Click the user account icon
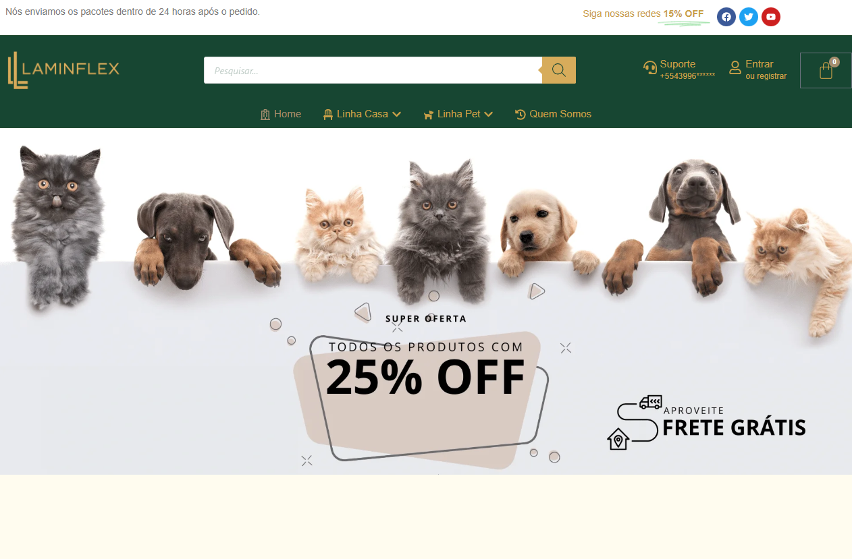Viewport: 852px width, 559px height. pos(735,67)
